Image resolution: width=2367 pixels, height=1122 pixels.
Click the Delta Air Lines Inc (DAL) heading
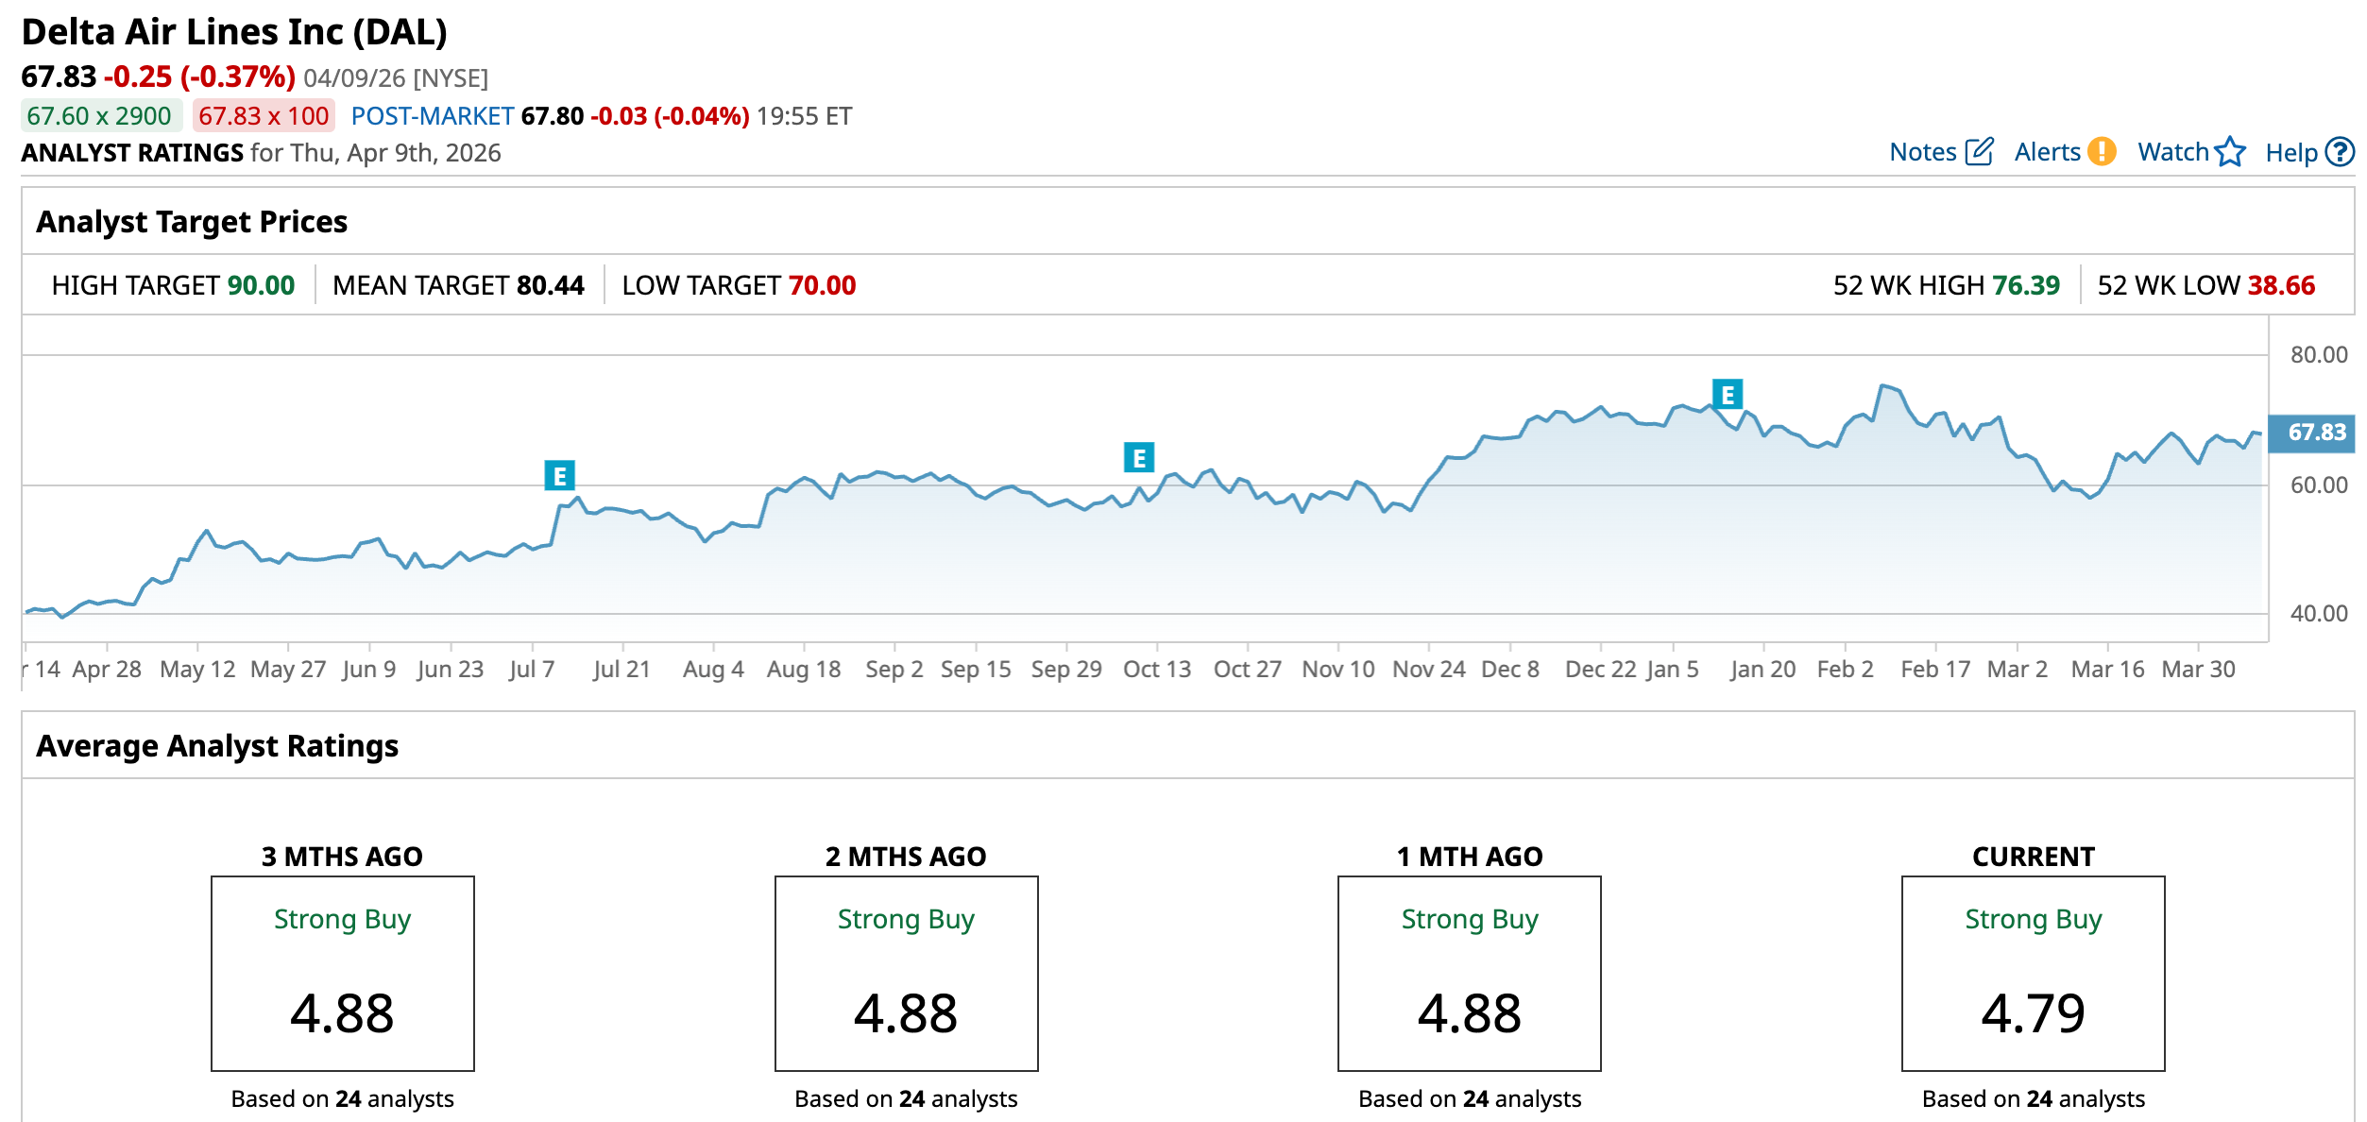pyautogui.click(x=234, y=32)
